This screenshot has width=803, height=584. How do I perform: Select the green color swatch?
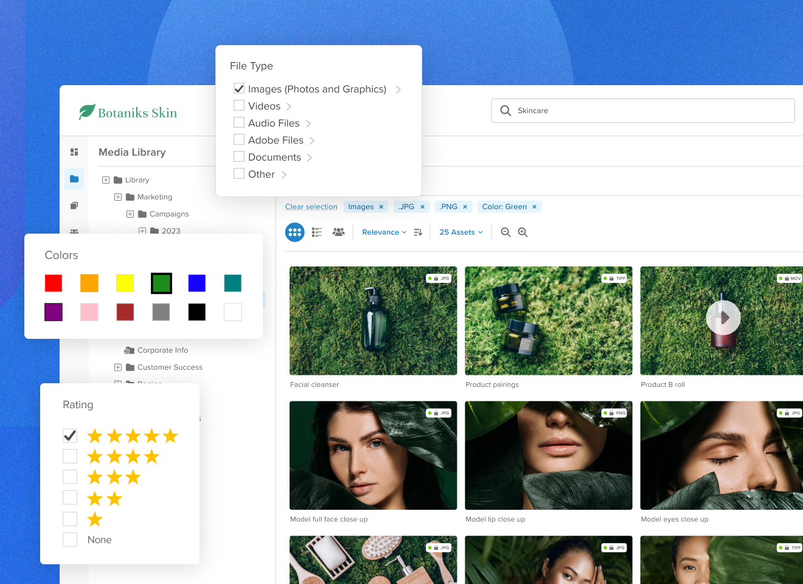pos(161,283)
